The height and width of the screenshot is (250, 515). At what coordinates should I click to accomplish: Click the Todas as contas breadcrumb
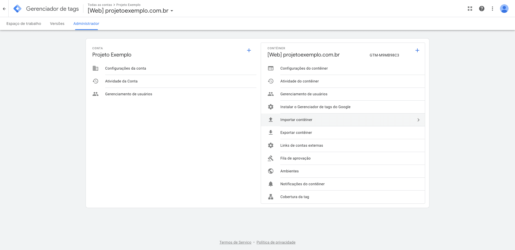pos(100,5)
